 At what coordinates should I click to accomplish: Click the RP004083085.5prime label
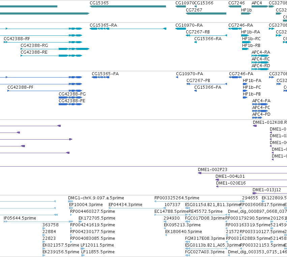coord(92,238)
